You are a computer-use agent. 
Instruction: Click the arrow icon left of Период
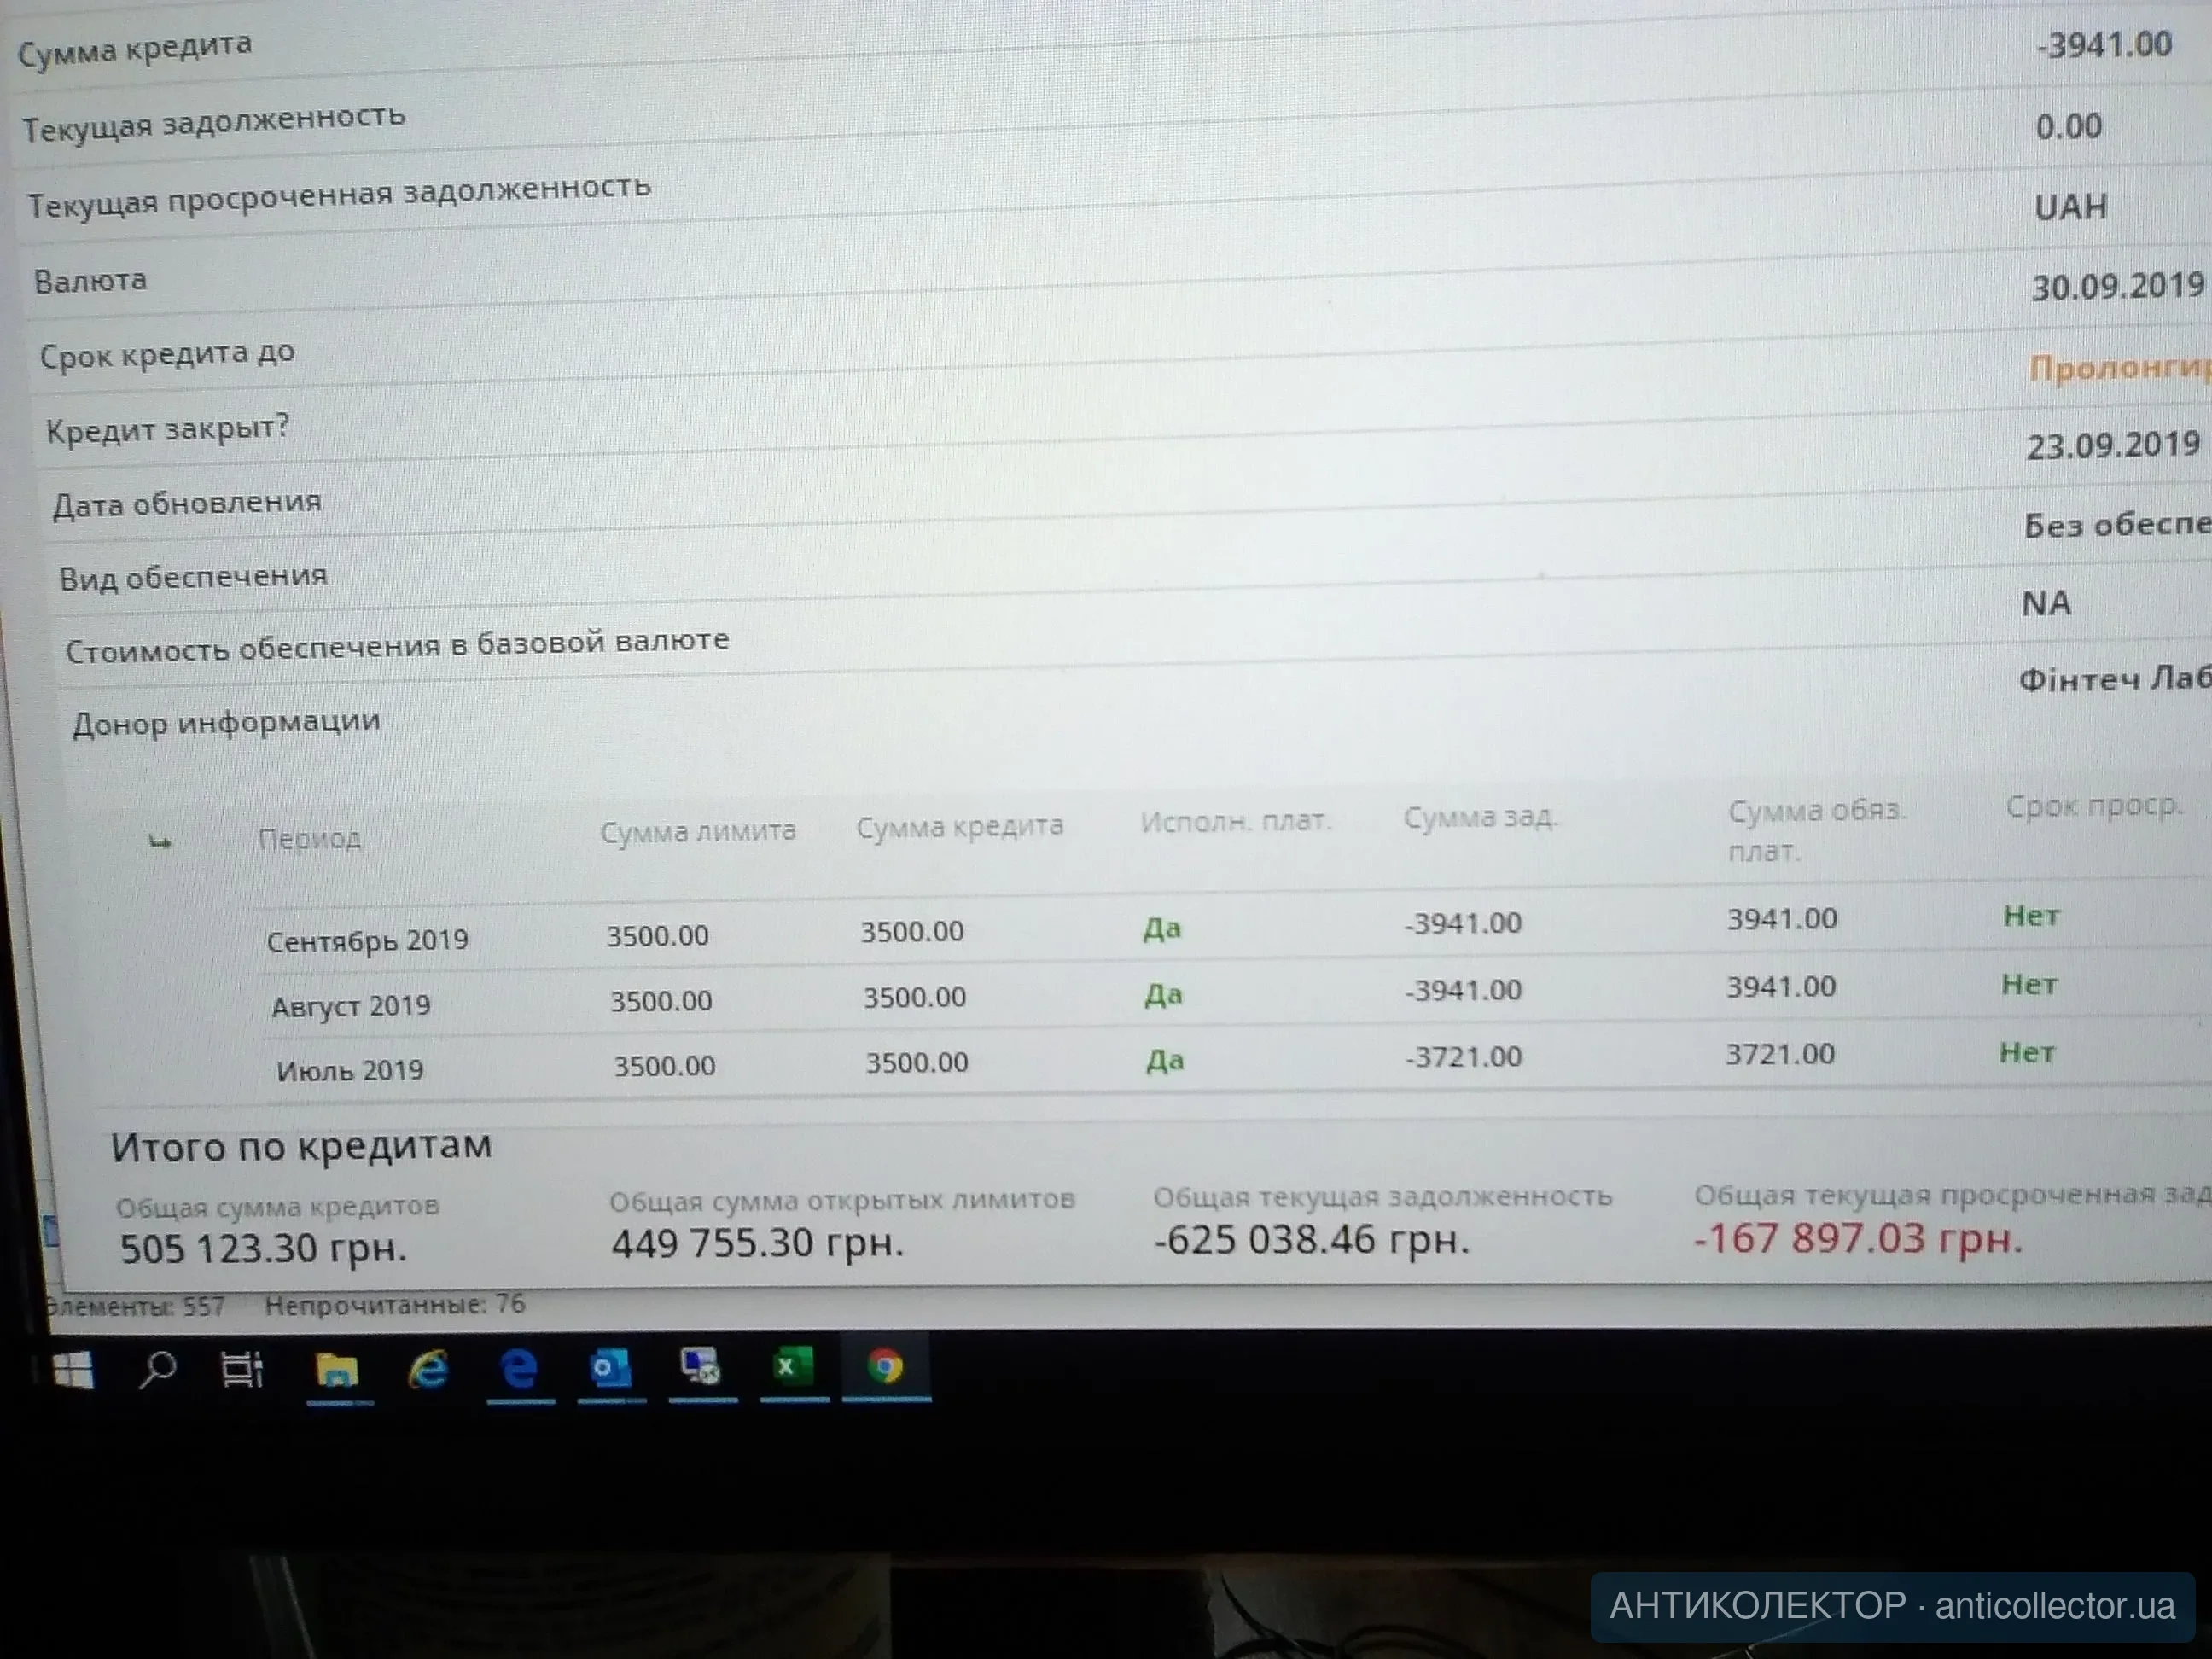tap(159, 842)
